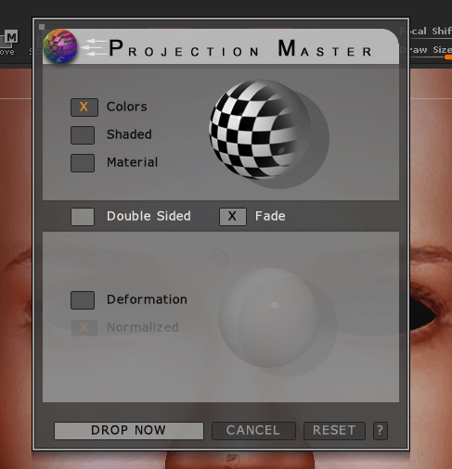This screenshot has width=452, height=469.
Task: Select the Move tool icon behind dialog
Action: coord(9,43)
